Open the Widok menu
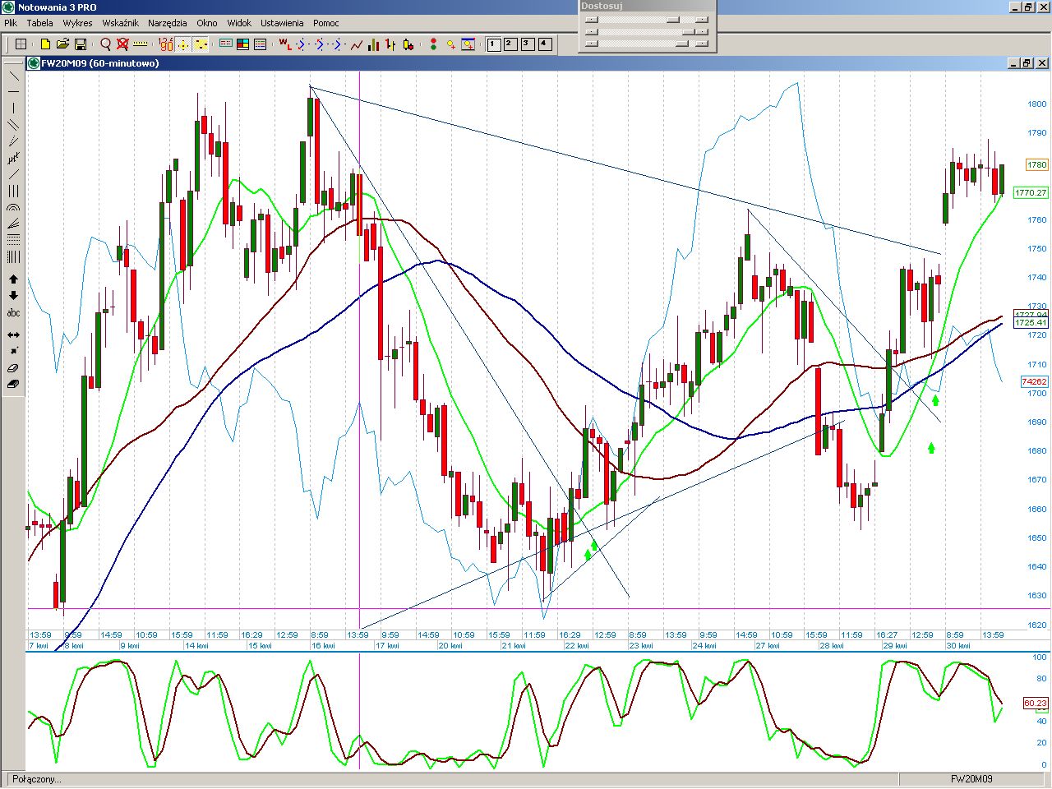 point(239,23)
